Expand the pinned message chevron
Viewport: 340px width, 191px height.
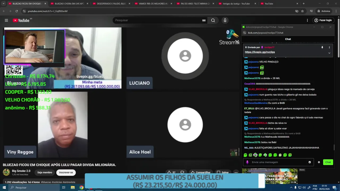coord(329,53)
